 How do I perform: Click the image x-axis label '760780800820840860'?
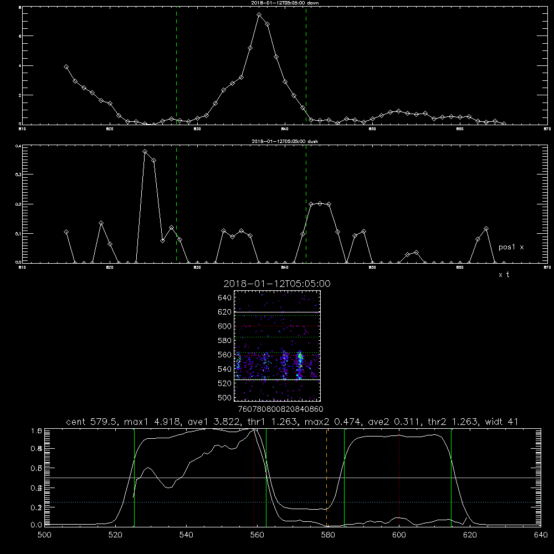coord(280,409)
